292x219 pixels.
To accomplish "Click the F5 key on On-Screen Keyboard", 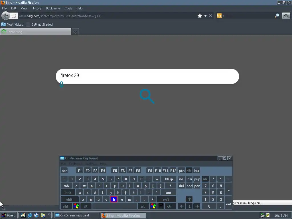I will coord(115,171).
